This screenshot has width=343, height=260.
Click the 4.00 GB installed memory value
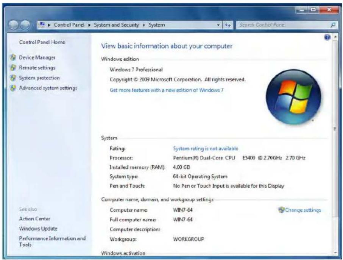point(181,167)
